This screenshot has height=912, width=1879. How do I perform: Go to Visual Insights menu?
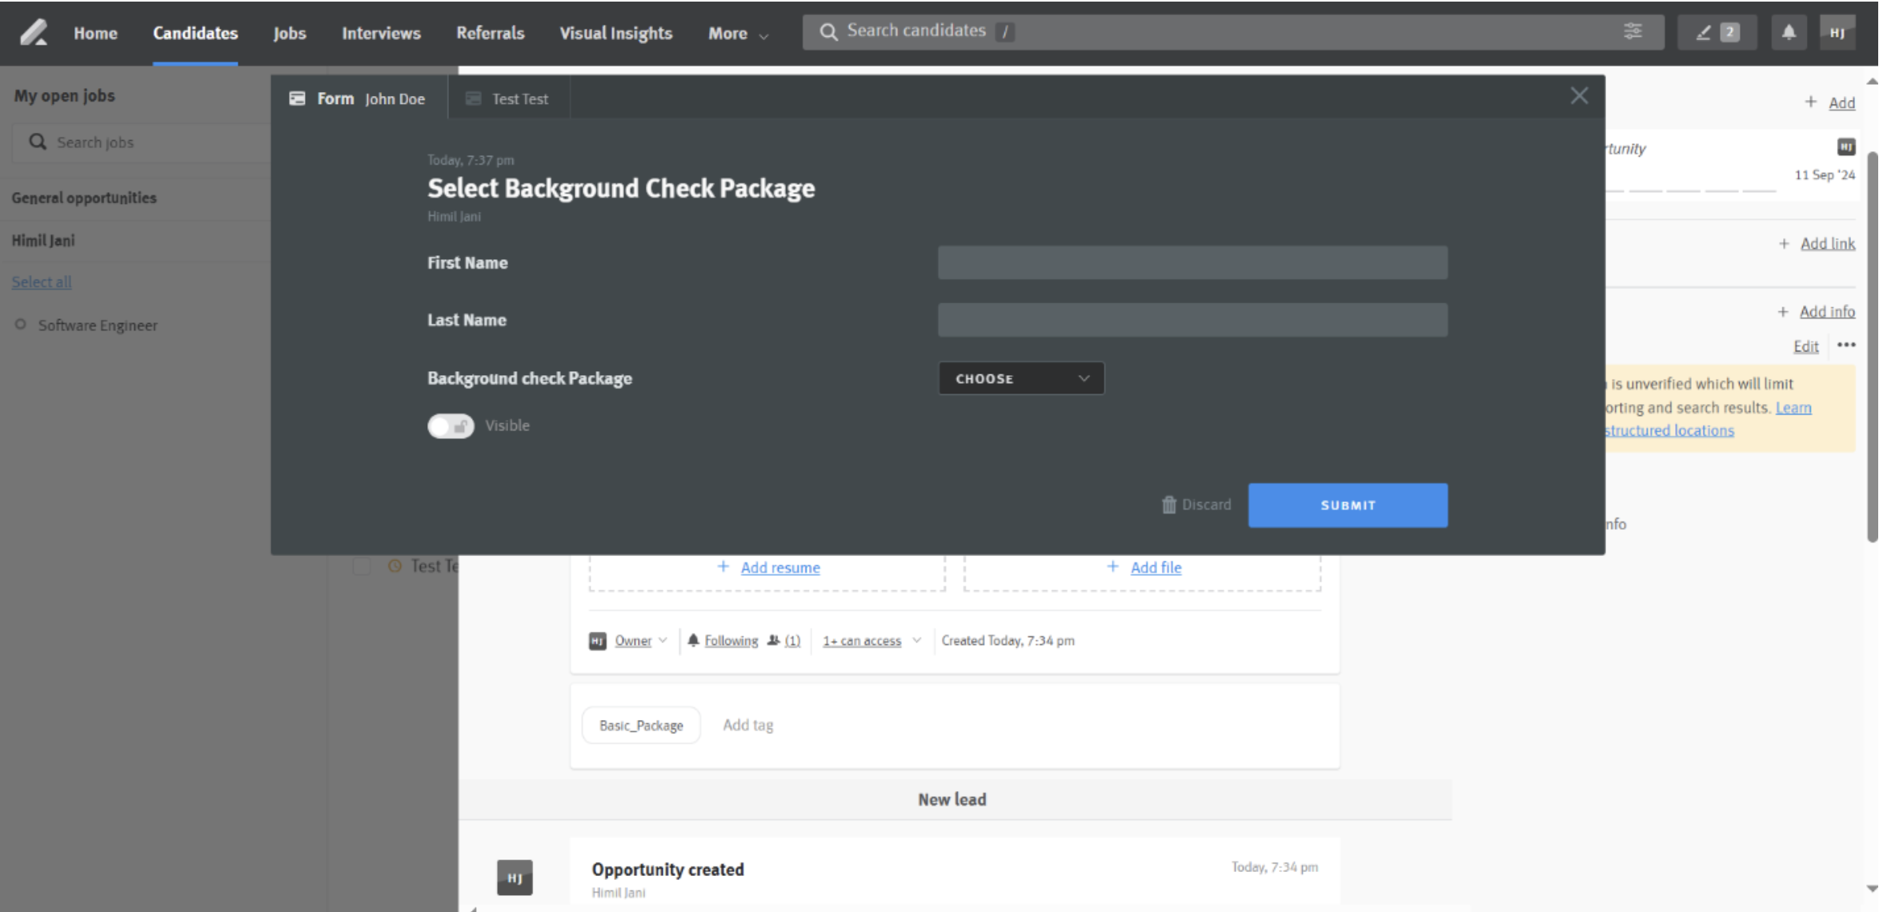pos(615,34)
